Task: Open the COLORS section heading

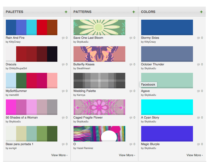Action: click(148, 12)
